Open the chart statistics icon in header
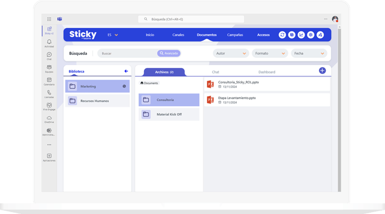The width and height of the screenshot is (385, 214). [x=301, y=35]
